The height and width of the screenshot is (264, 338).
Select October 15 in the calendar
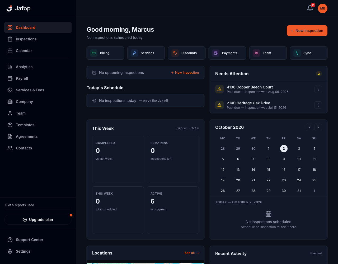pos(269,170)
